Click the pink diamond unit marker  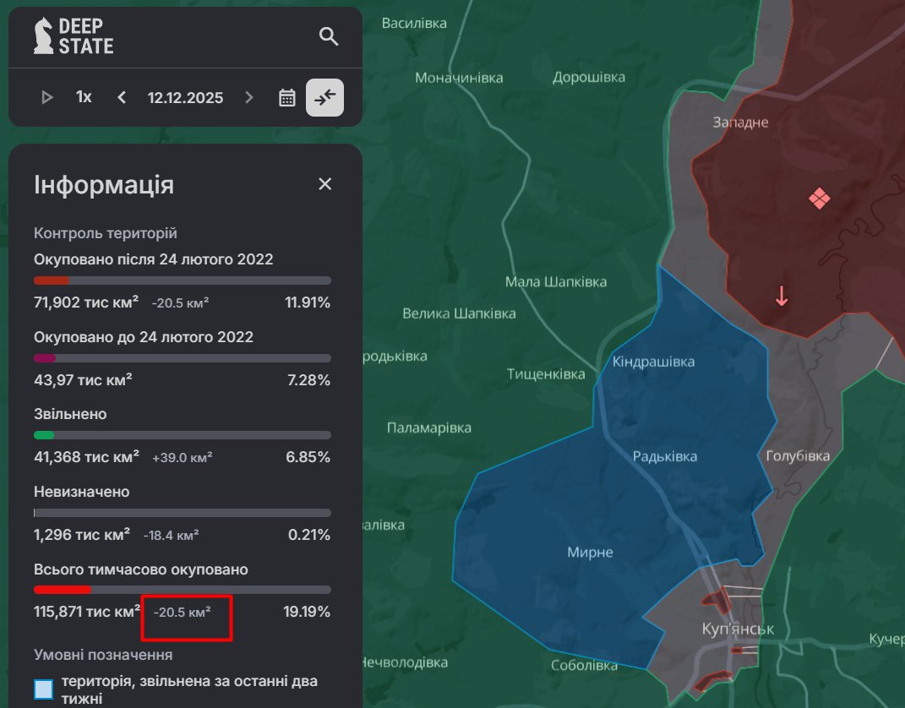tap(819, 199)
